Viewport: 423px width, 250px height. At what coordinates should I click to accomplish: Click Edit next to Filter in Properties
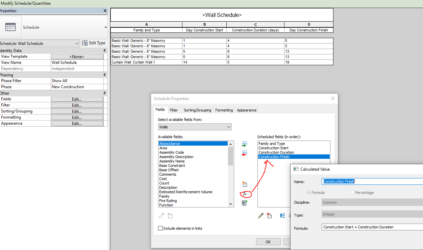(x=77, y=105)
